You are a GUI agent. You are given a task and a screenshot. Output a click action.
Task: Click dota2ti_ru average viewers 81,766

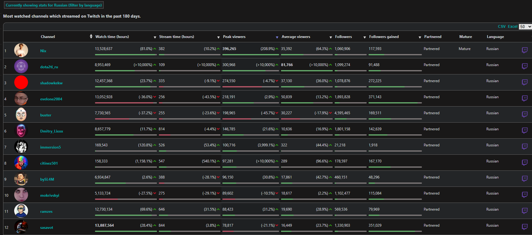[x=287, y=65]
